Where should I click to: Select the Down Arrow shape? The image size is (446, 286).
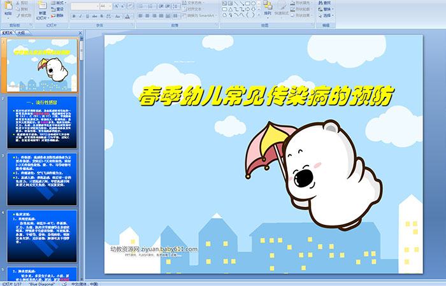253,9
